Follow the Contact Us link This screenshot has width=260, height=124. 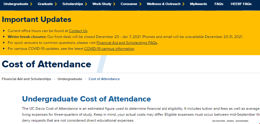point(78,31)
